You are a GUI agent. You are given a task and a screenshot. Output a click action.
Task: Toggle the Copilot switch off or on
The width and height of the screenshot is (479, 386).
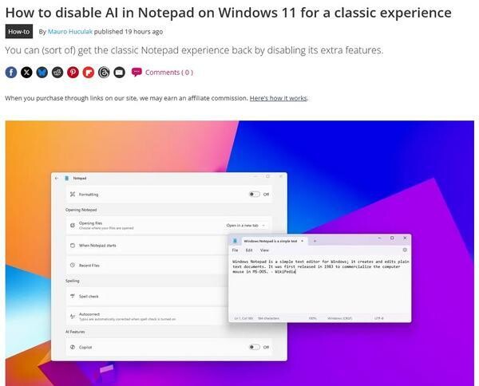tap(255, 347)
